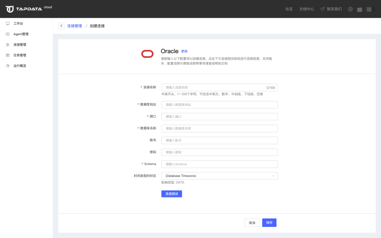The image size is (381, 238).
Task: Focus the 端口 port input field
Action: (x=220, y=117)
